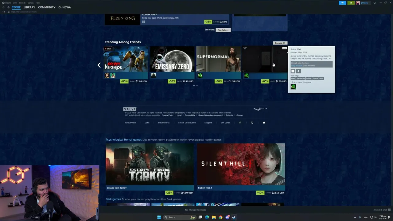Screen dimensions: 393x221
Task: Open Valve's Facebook page icon
Action: point(240,123)
